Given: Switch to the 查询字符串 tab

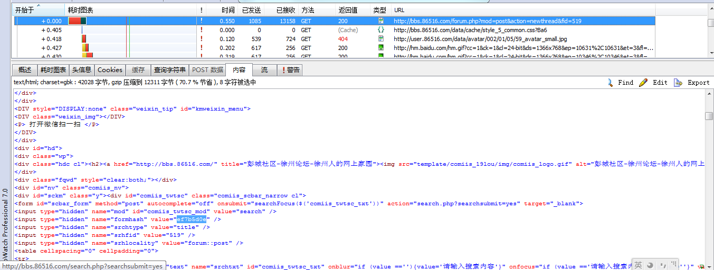Looking at the screenshot, I should pyautogui.click(x=169, y=70).
